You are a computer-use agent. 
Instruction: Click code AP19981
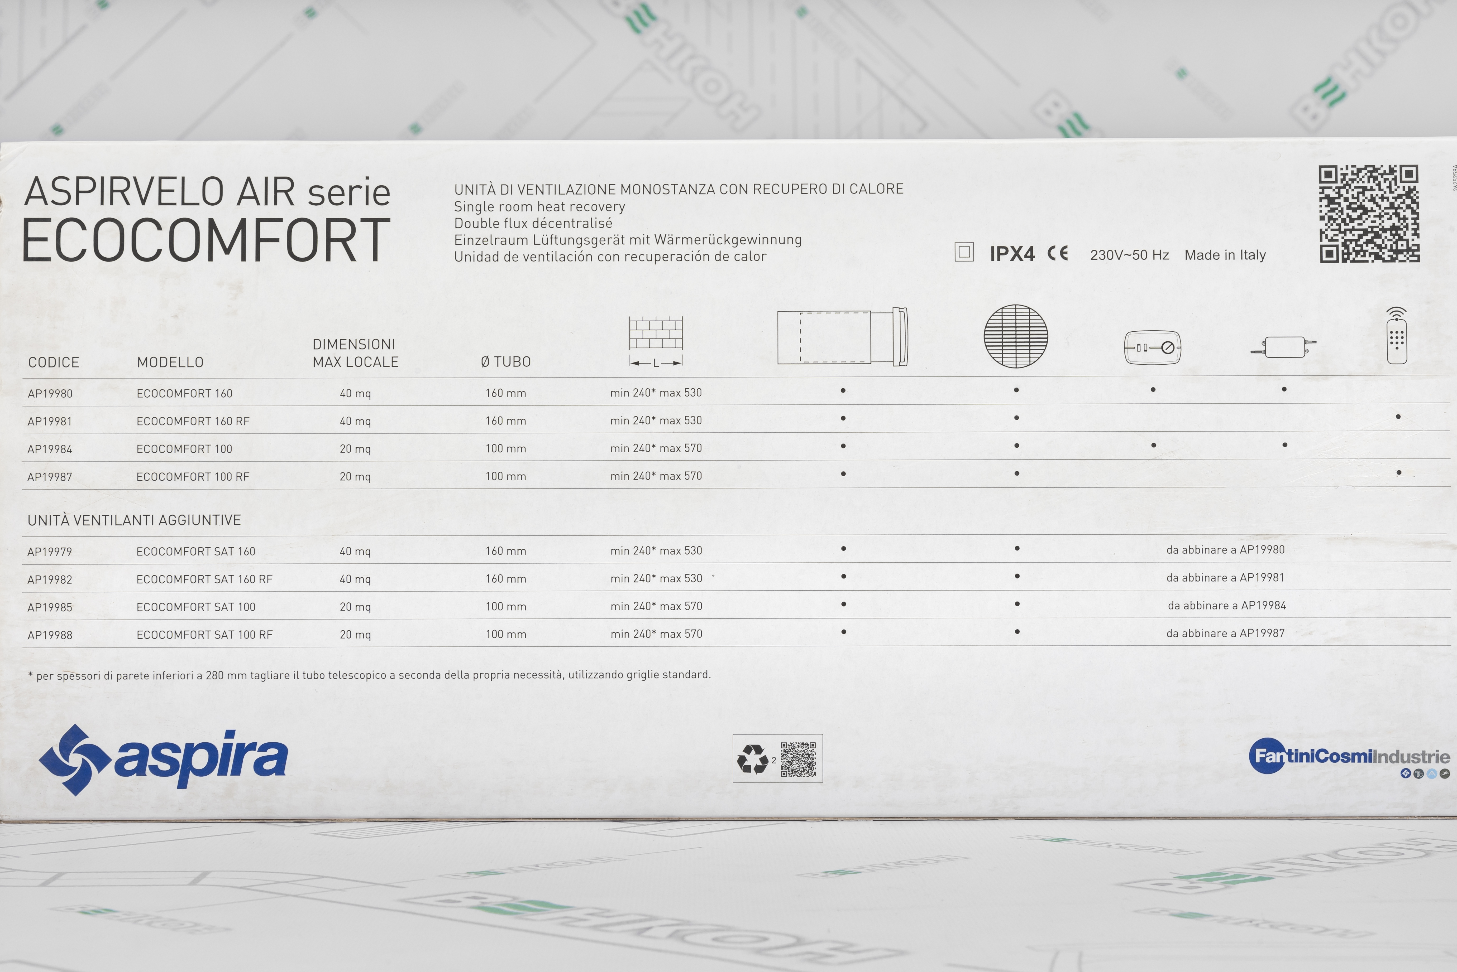point(50,422)
